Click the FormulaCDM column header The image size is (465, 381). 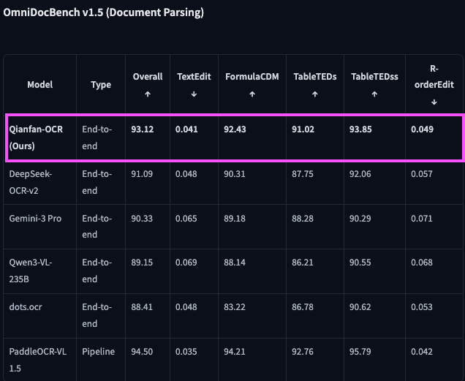252,85
